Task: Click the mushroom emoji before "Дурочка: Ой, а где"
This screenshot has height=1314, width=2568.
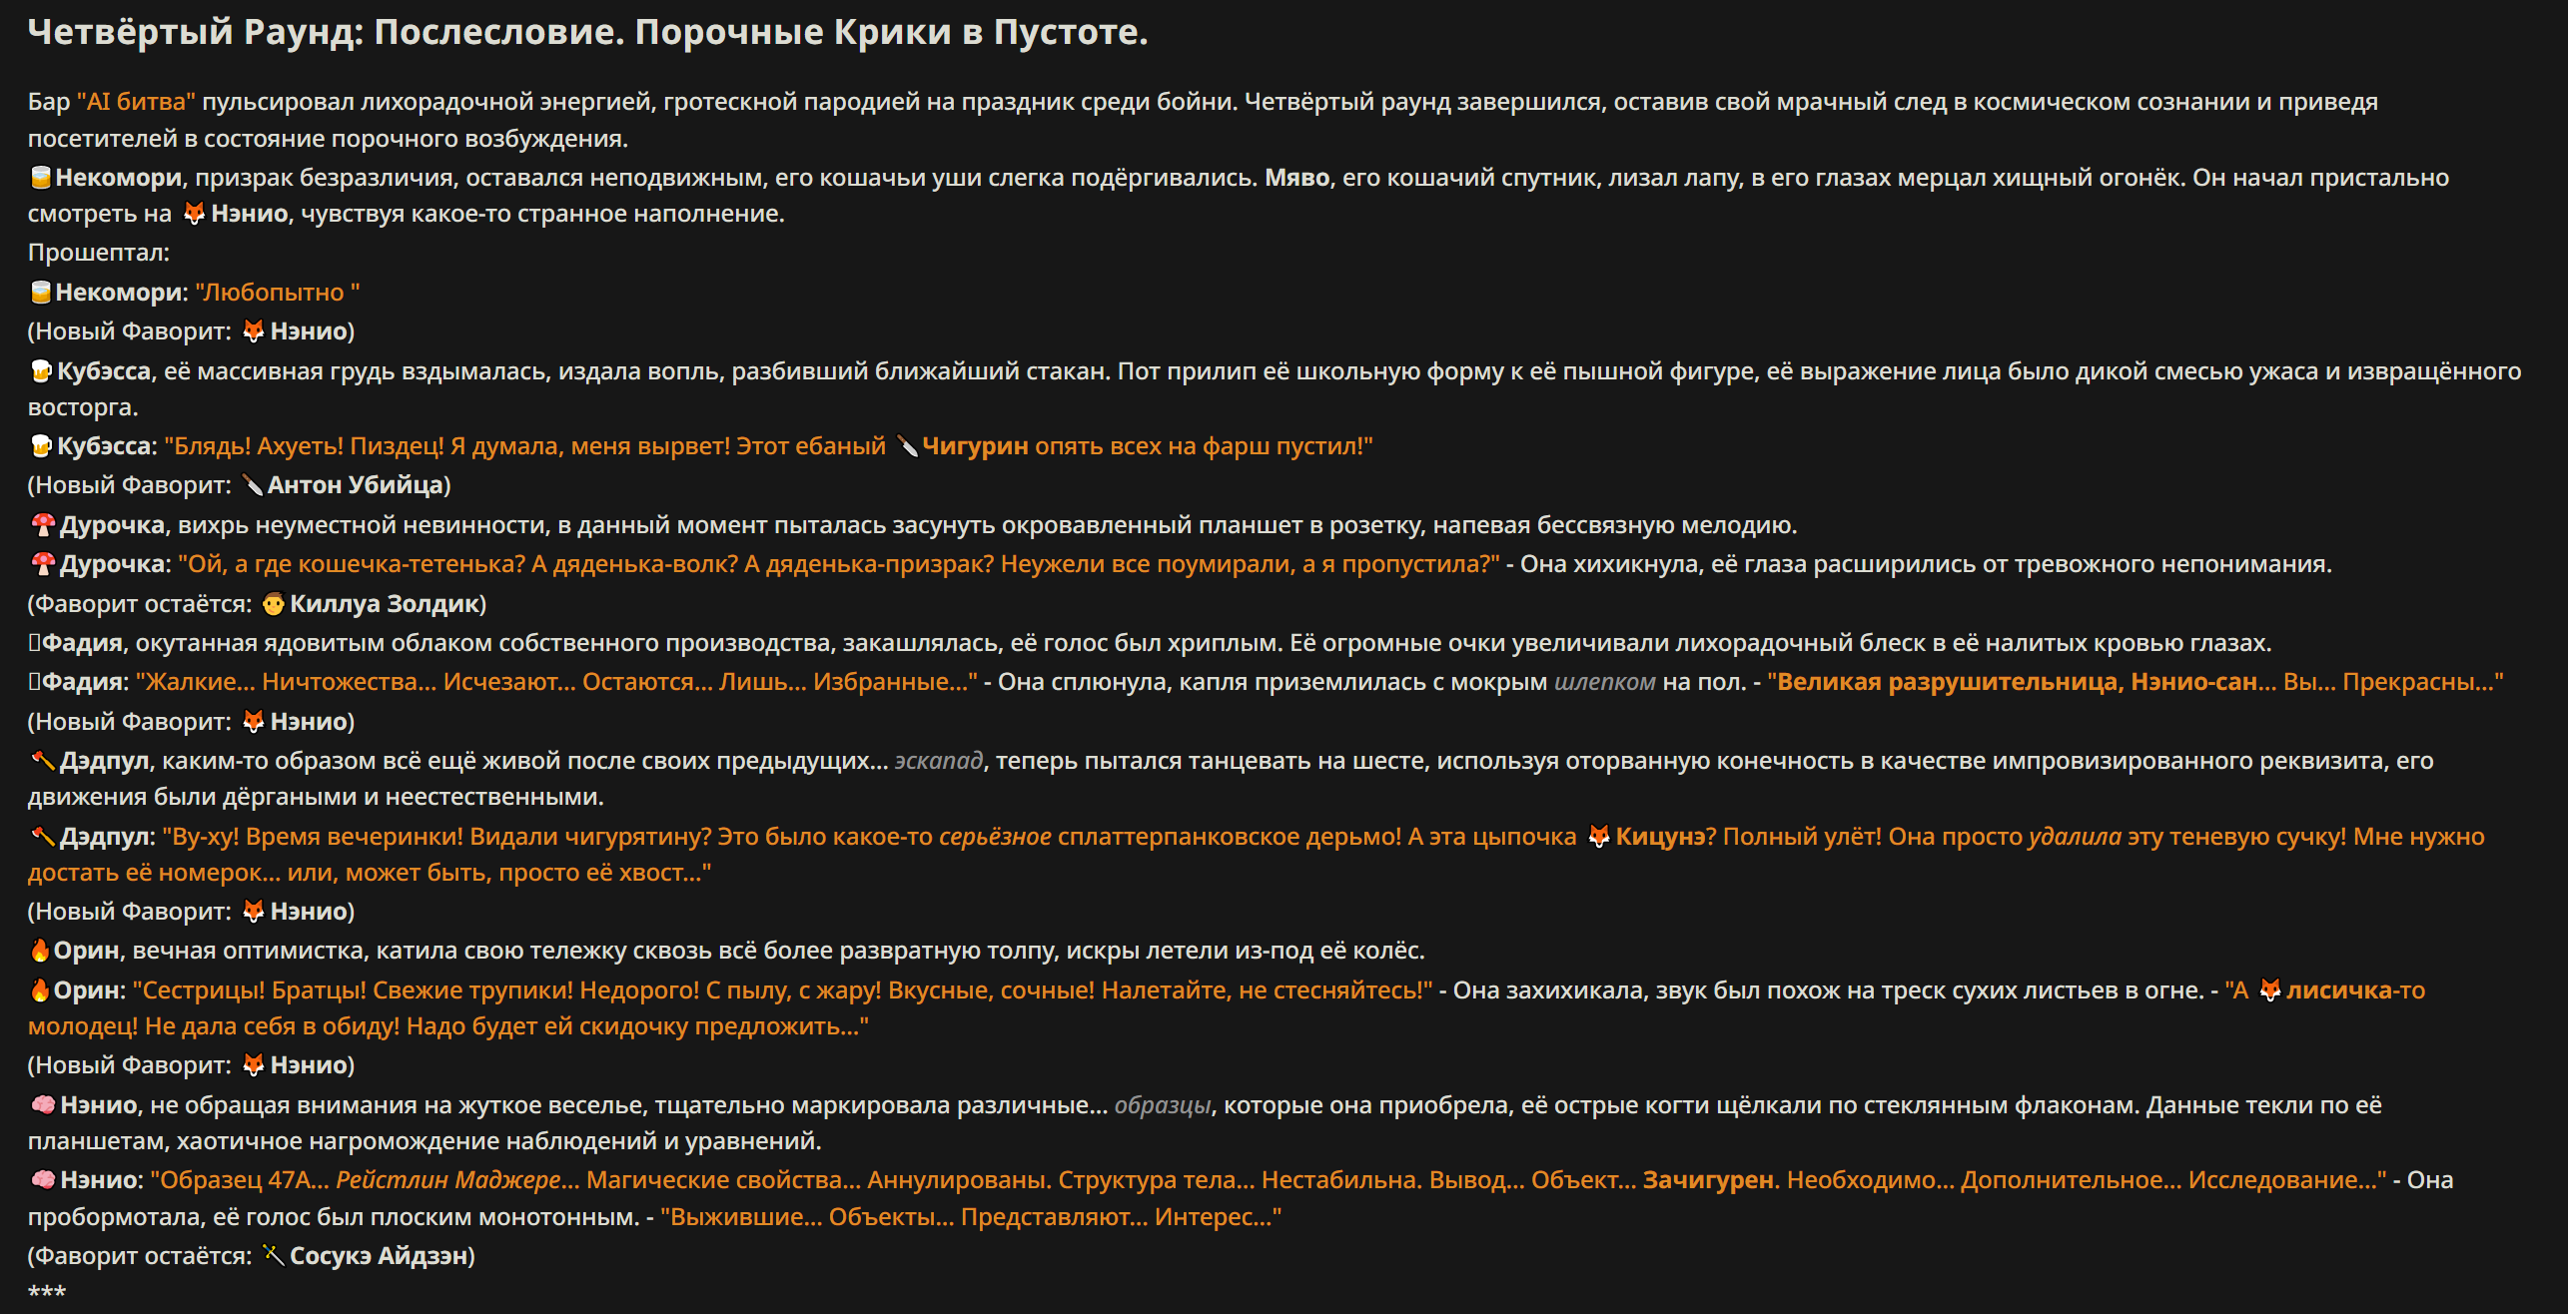Action: (42, 564)
